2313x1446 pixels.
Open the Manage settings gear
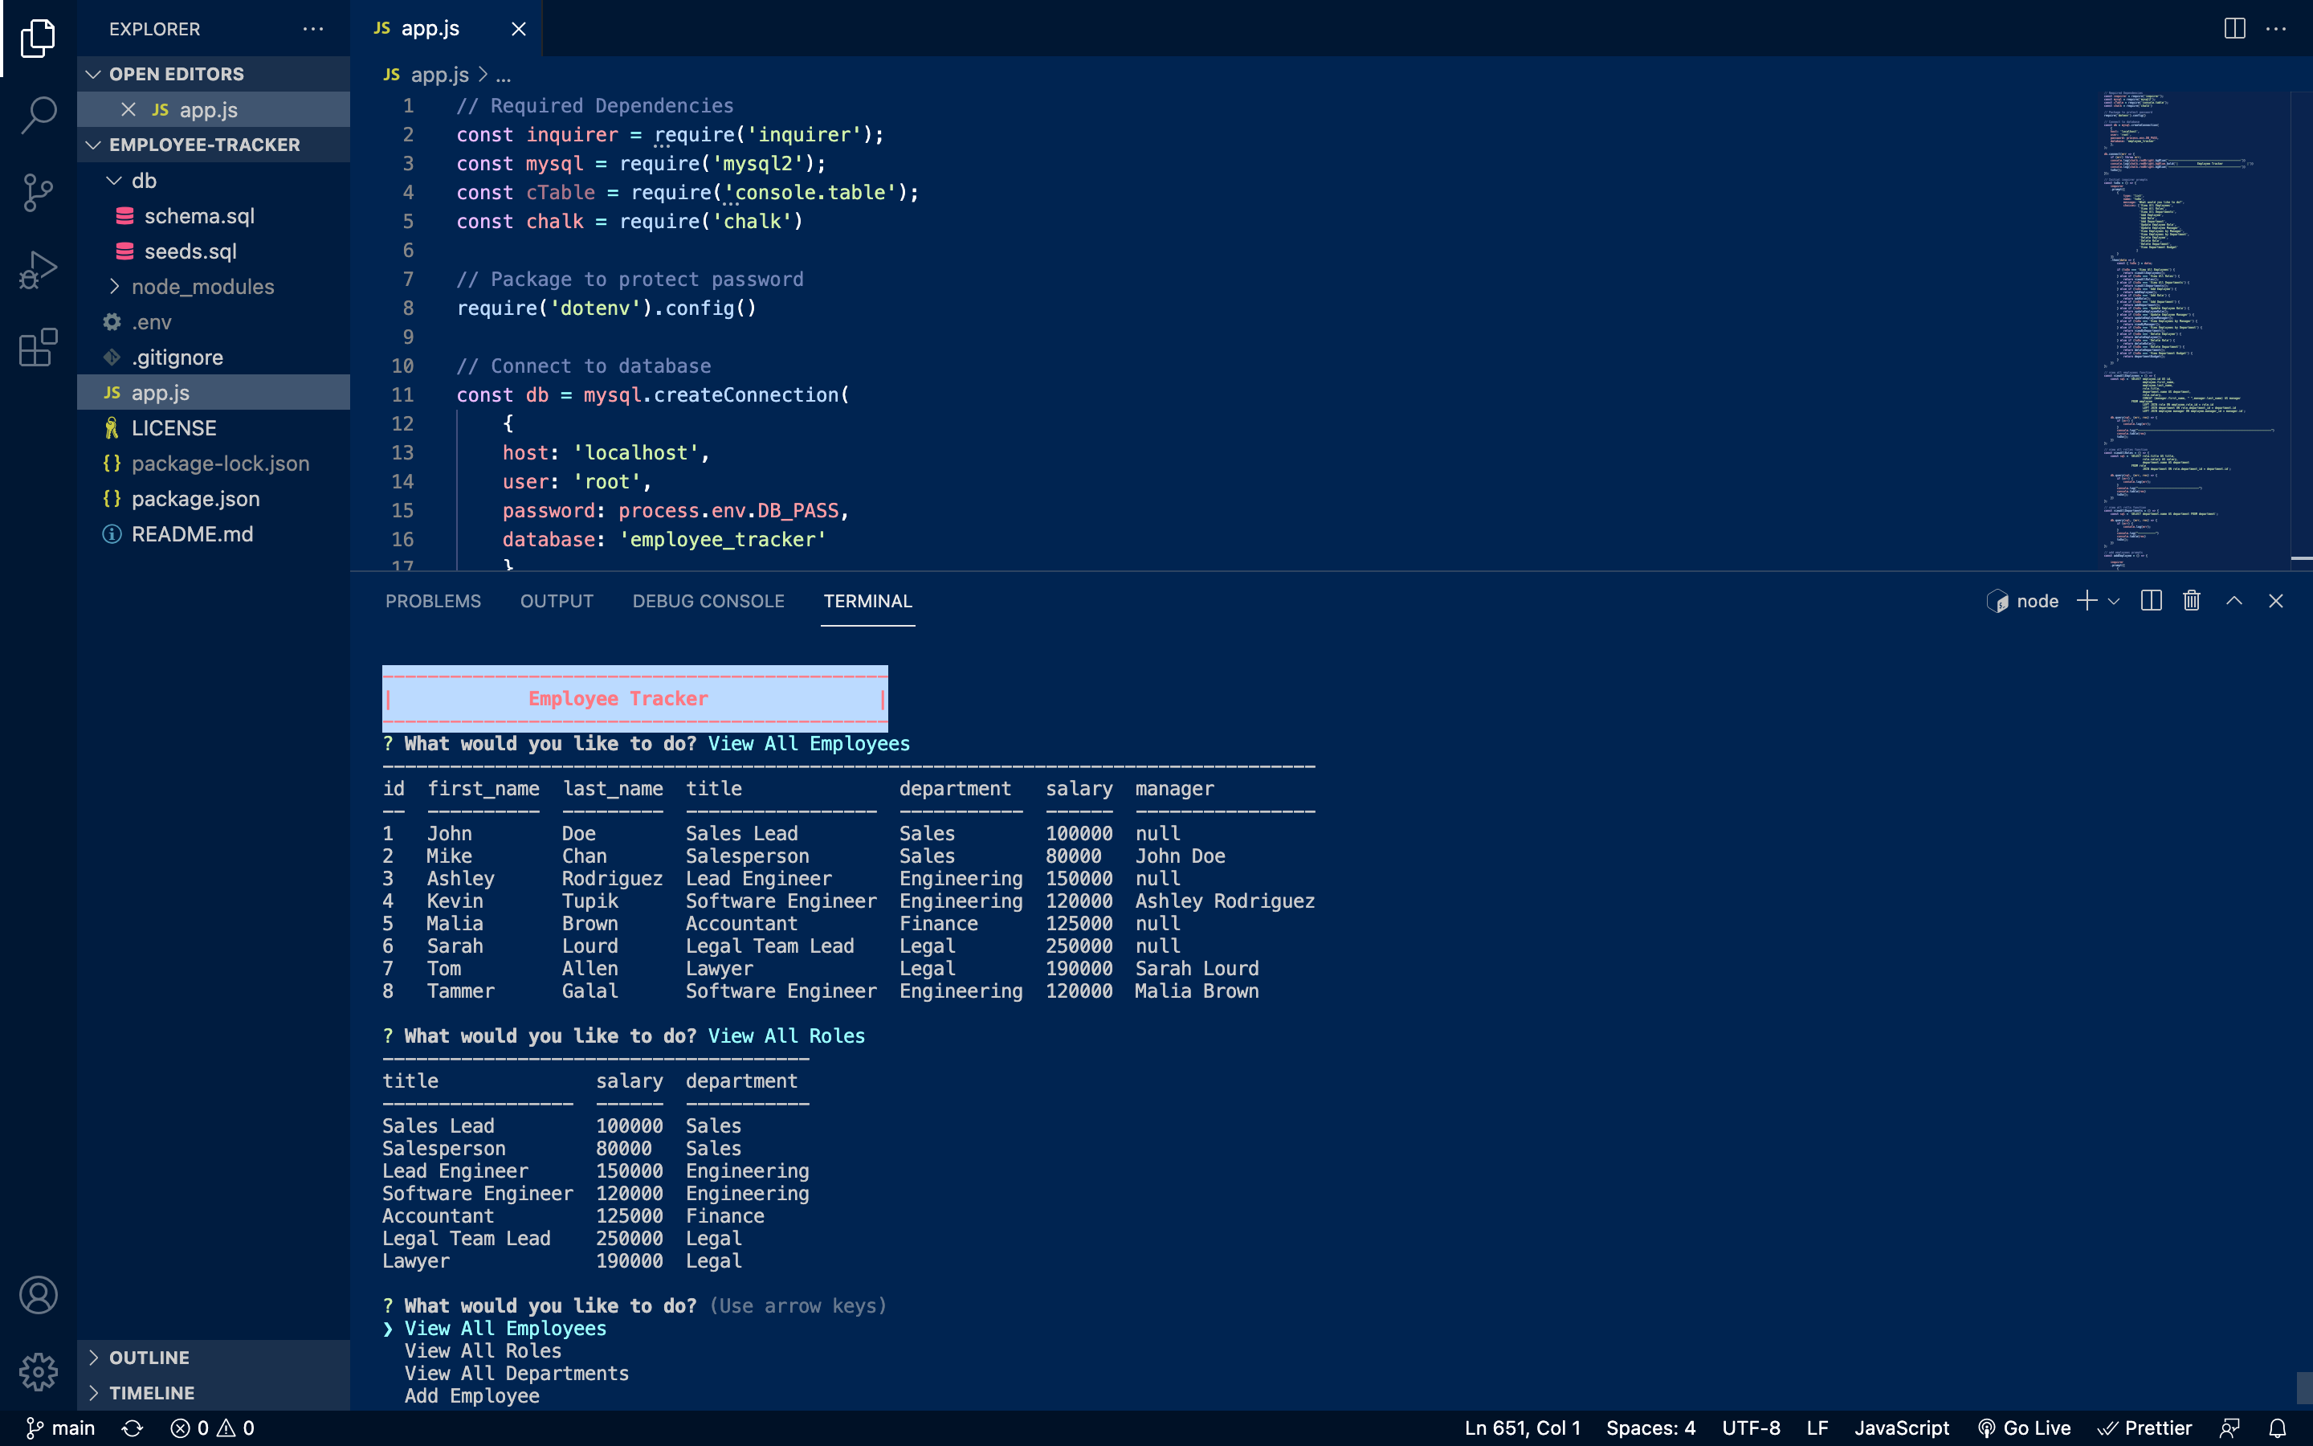(37, 1371)
